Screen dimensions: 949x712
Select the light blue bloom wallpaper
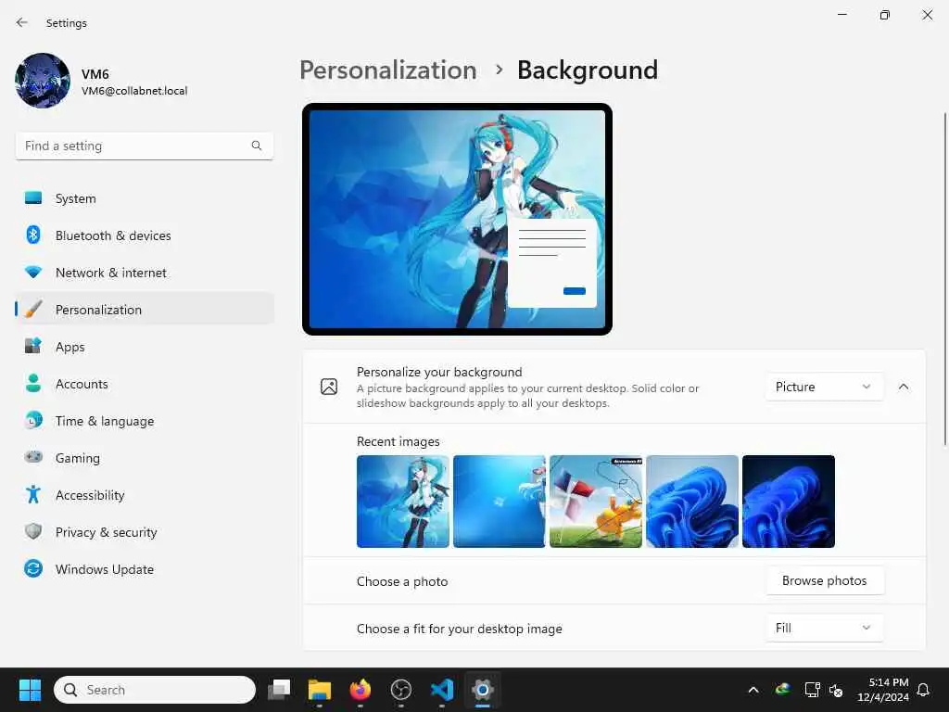pos(692,502)
